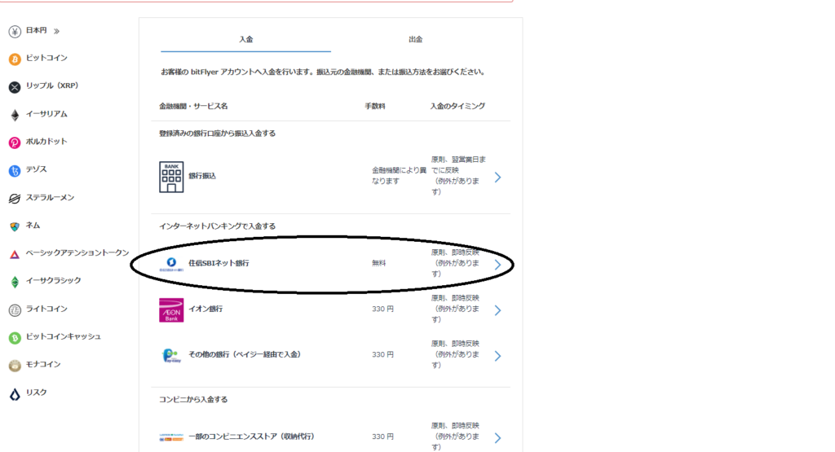Open the NEM coin icon
Screen dimensions: 835x452
(15, 226)
